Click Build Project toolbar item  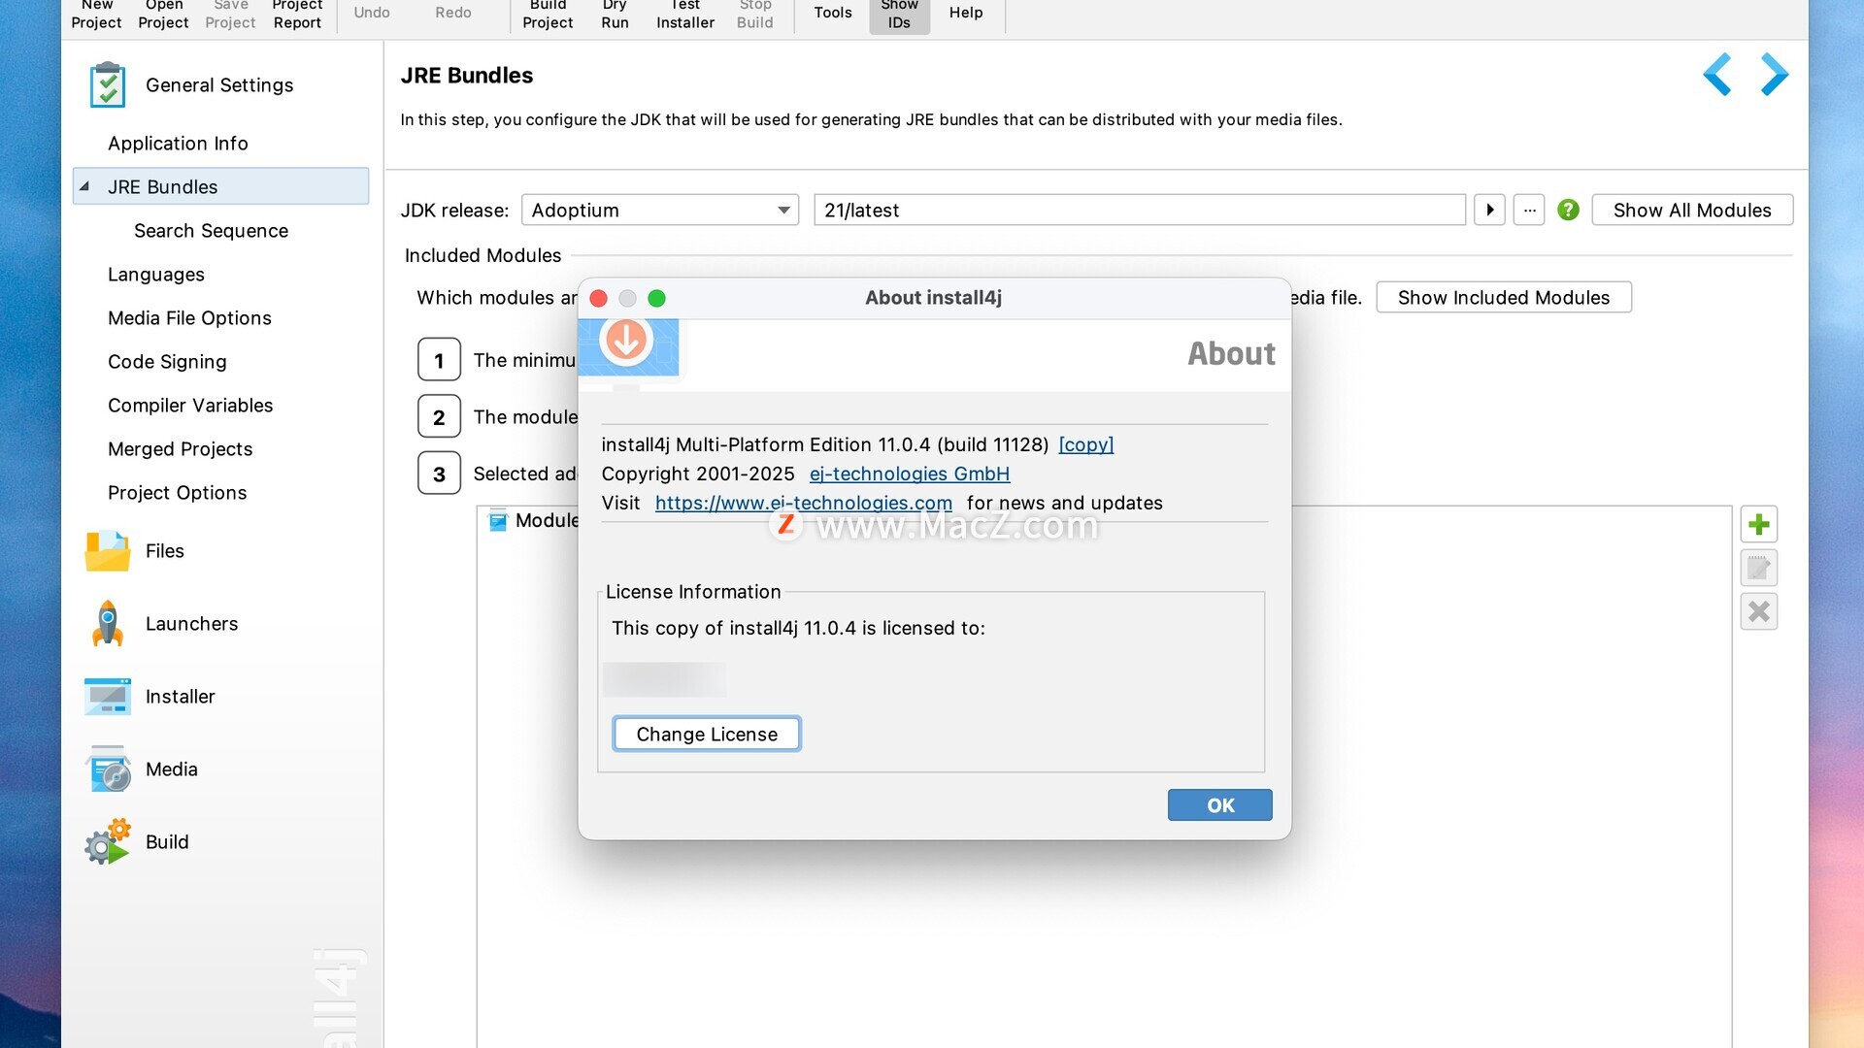coord(548,14)
